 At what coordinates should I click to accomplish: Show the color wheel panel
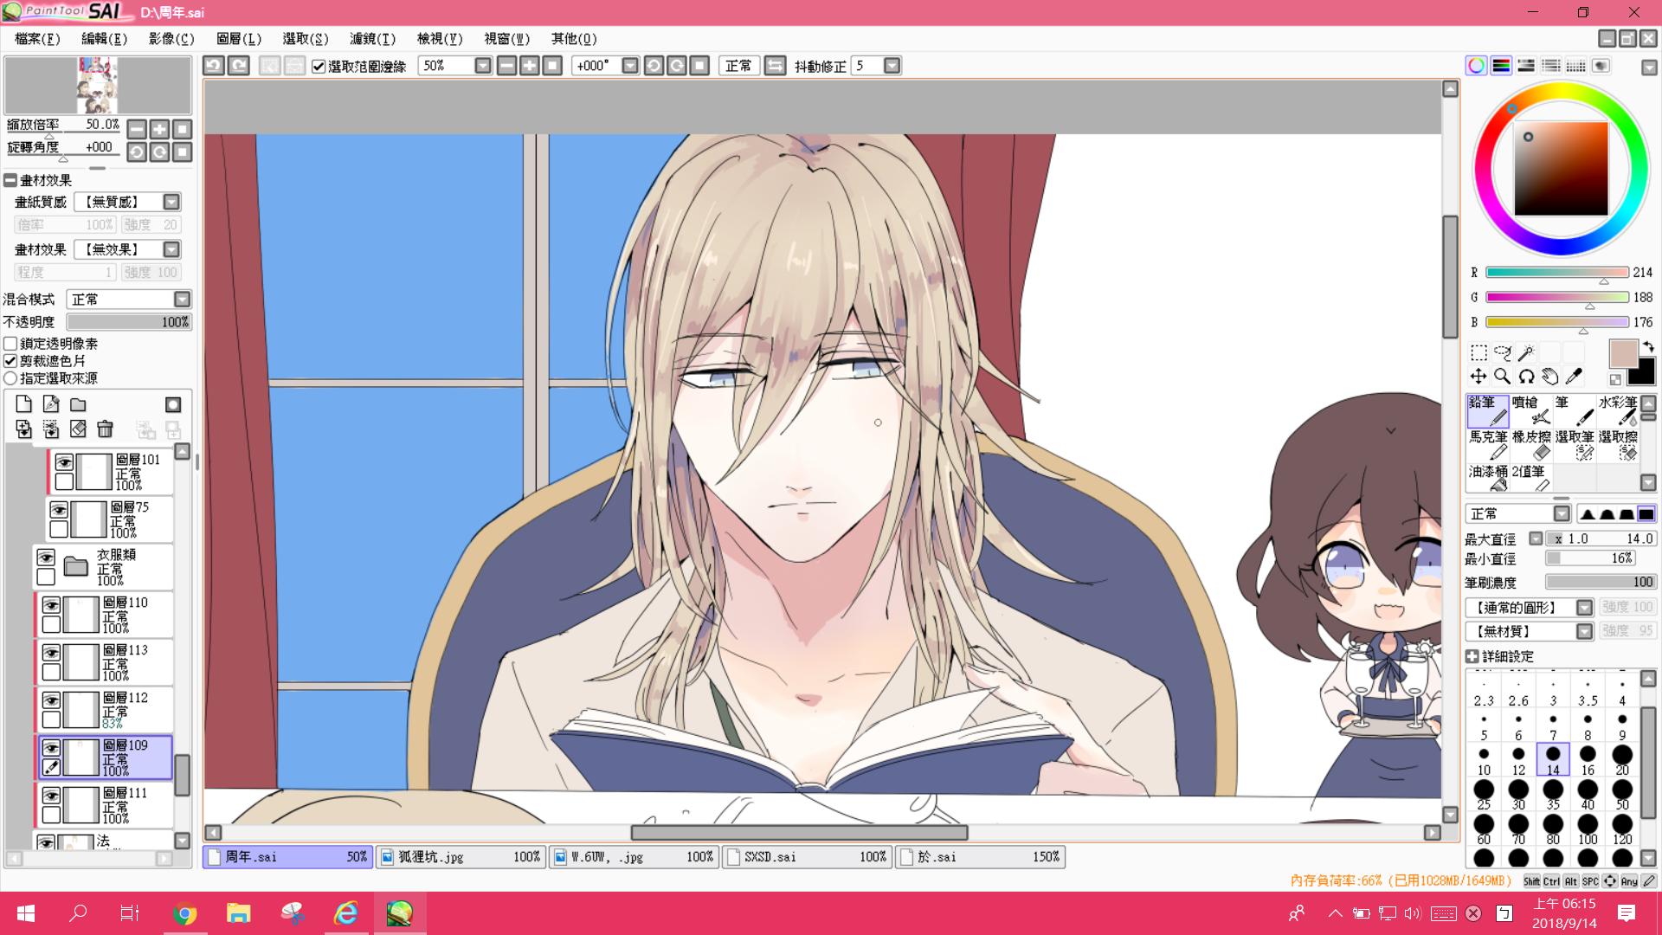coord(1477,66)
